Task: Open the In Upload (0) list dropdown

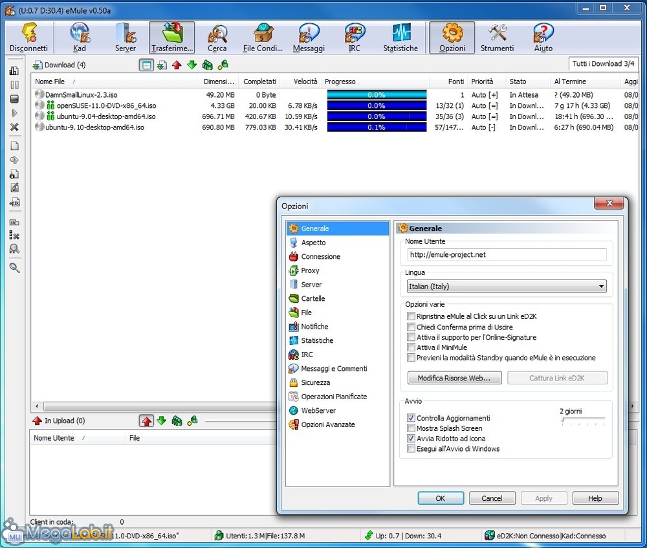Action: click(x=59, y=421)
